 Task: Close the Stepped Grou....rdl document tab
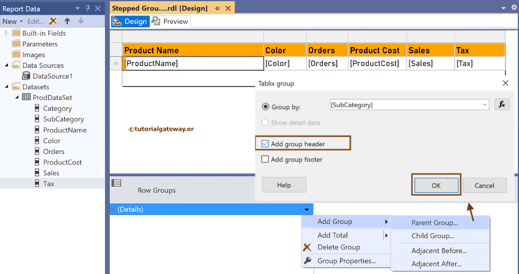(228, 8)
